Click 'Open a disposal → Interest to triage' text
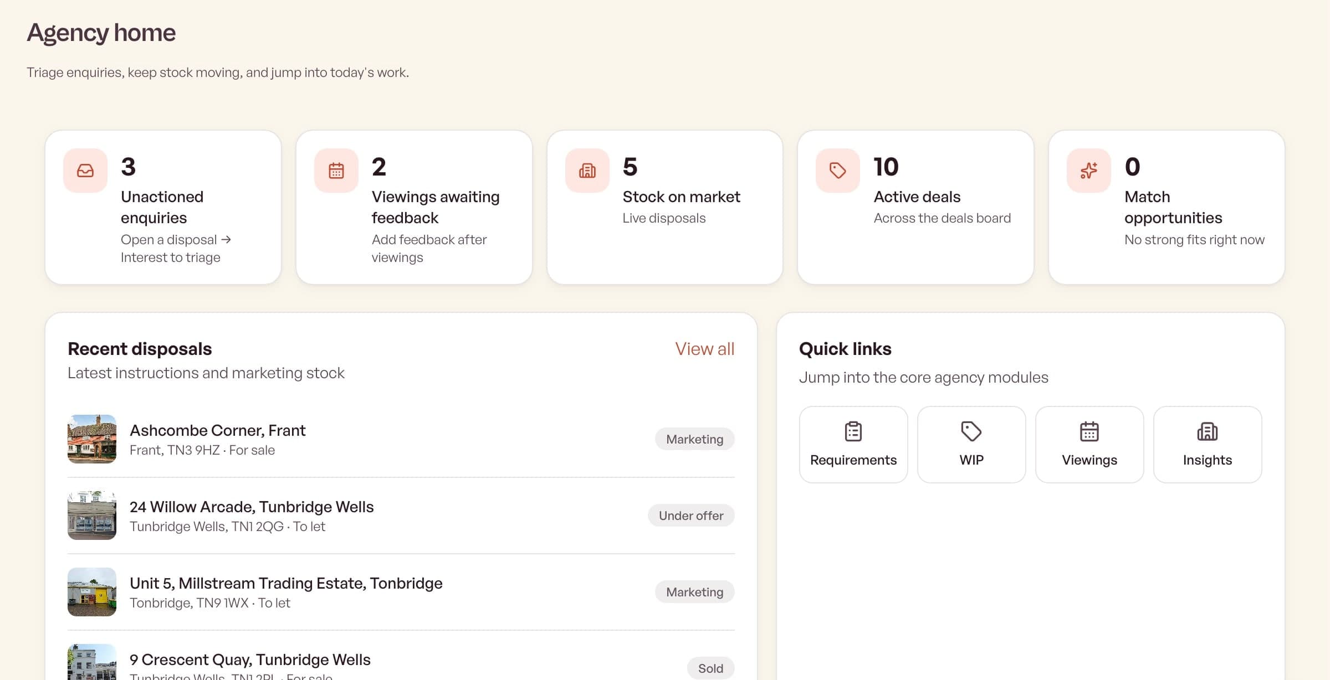The image size is (1330, 680). (176, 249)
